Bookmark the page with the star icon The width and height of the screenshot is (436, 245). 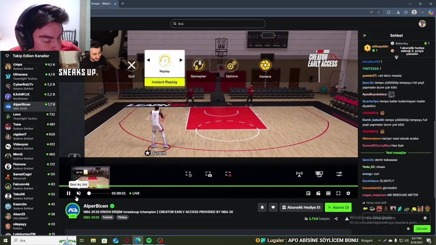coord(379,12)
